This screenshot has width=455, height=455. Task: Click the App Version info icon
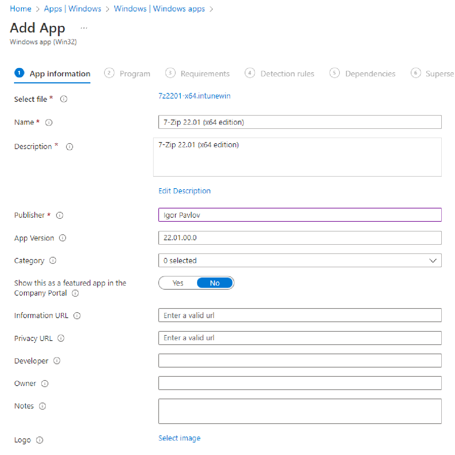point(63,238)
